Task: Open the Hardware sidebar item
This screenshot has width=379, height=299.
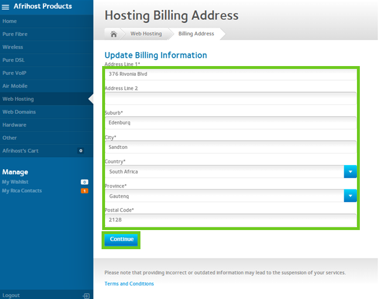Action: coord(15,125)
